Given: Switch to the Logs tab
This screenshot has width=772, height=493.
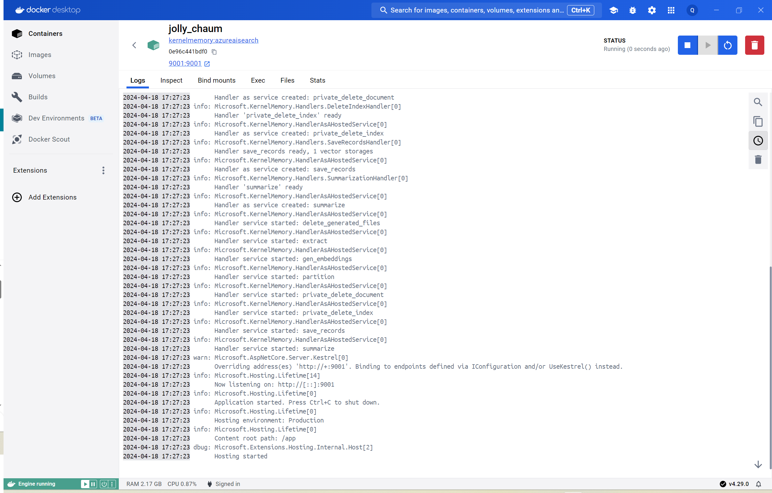Looking at the screenshot, I should tap(138, 80).
